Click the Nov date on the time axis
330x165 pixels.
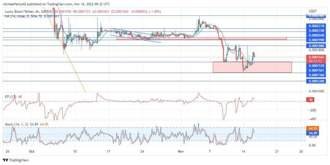(180, 151)
